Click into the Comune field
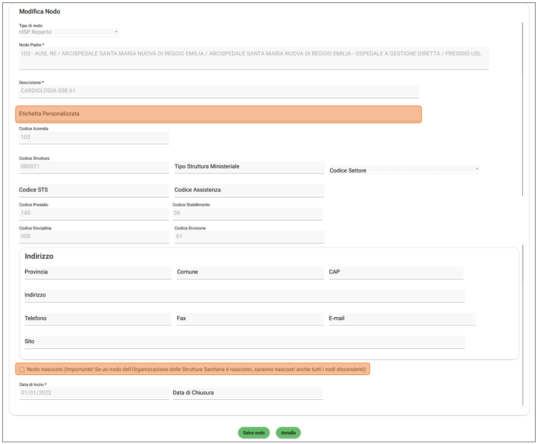The width and height of the screenshot is (538, 444). click(x=249, y=272)
